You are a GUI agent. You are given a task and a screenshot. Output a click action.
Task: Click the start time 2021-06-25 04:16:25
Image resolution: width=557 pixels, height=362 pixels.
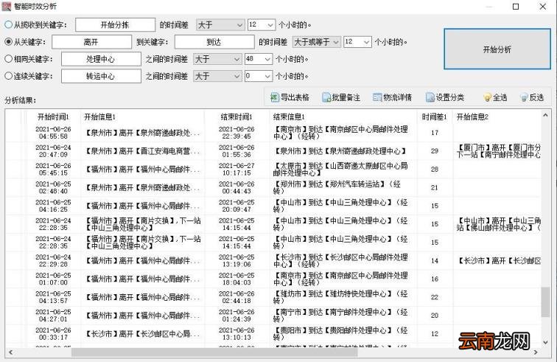pyautogui.click(x=53, y=206)
